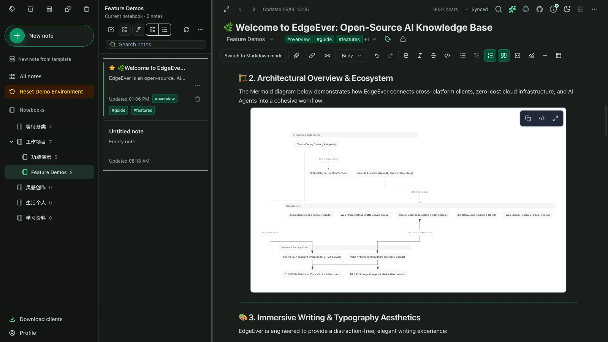Click the save note icon
The width and height of the screenshot is (608, 342).
[581, 9]
